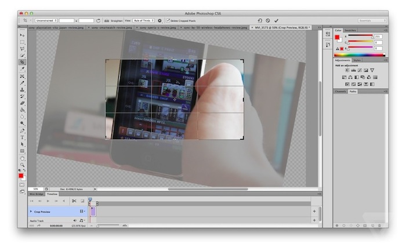Split the clip with the scissors icon
Screen dimensions: 406x251
point(74,201)
